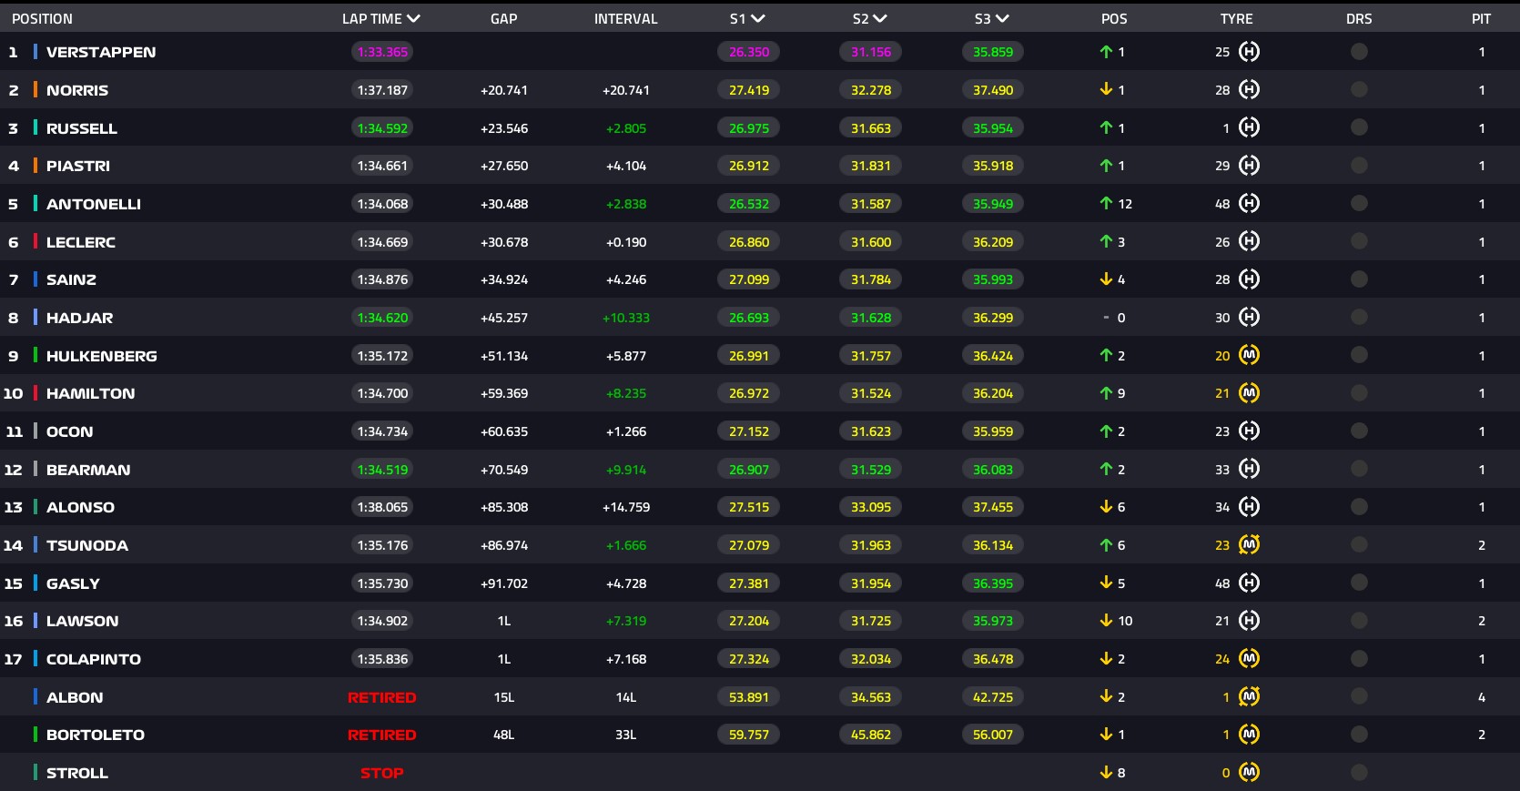
Task: Click the yellow position-lost arrow for Lawson
Action: tap(1106, 621)
